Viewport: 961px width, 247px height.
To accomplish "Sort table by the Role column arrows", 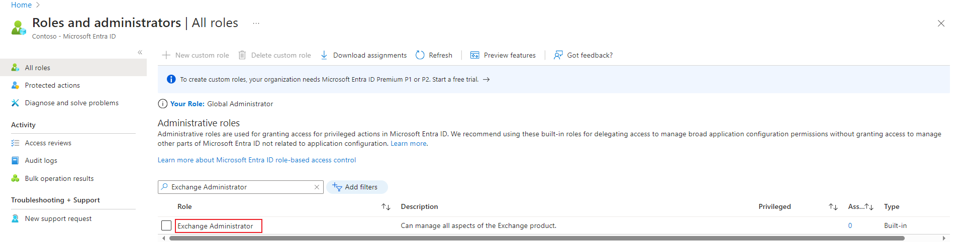I will tap(386, 207).
